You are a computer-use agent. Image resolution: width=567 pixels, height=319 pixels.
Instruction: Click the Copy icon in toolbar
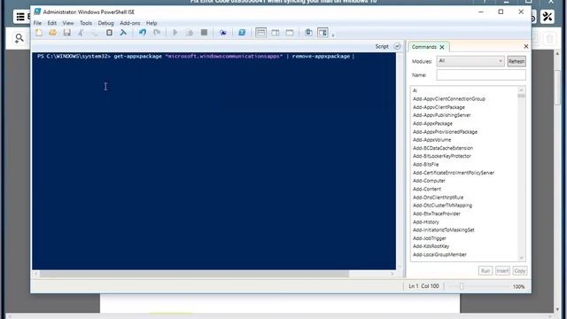(95, 33)
